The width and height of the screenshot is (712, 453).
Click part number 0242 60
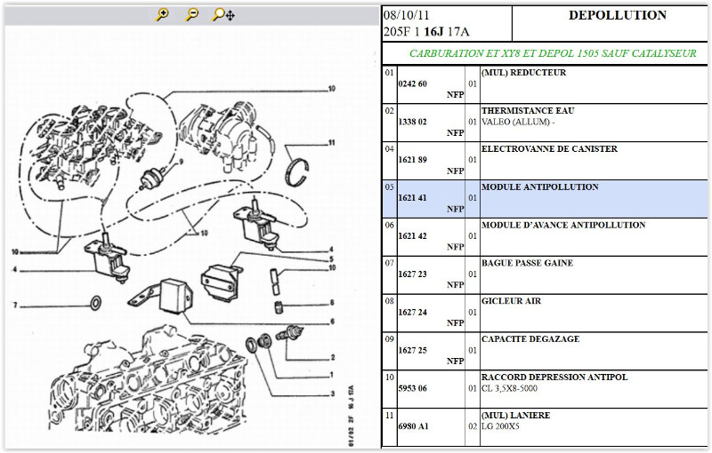tap(411, 84)
